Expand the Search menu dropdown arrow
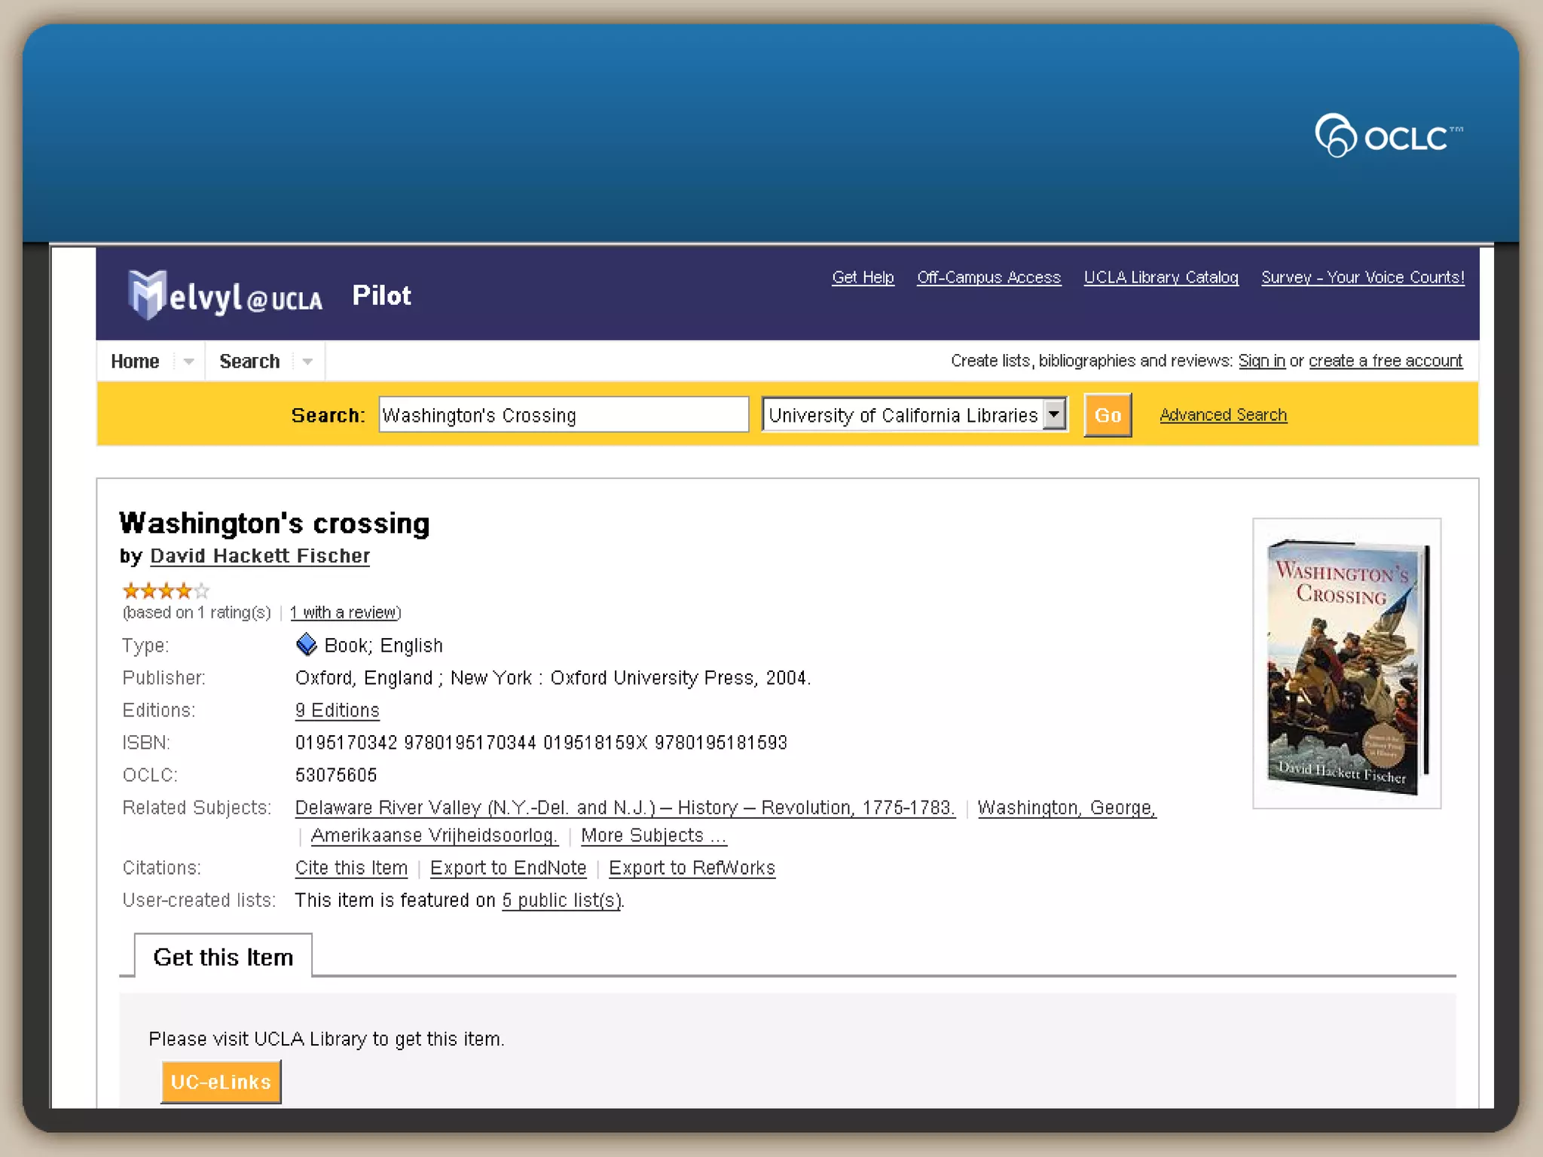Viewport: 1543px width, 1157px height. [307, 362]
